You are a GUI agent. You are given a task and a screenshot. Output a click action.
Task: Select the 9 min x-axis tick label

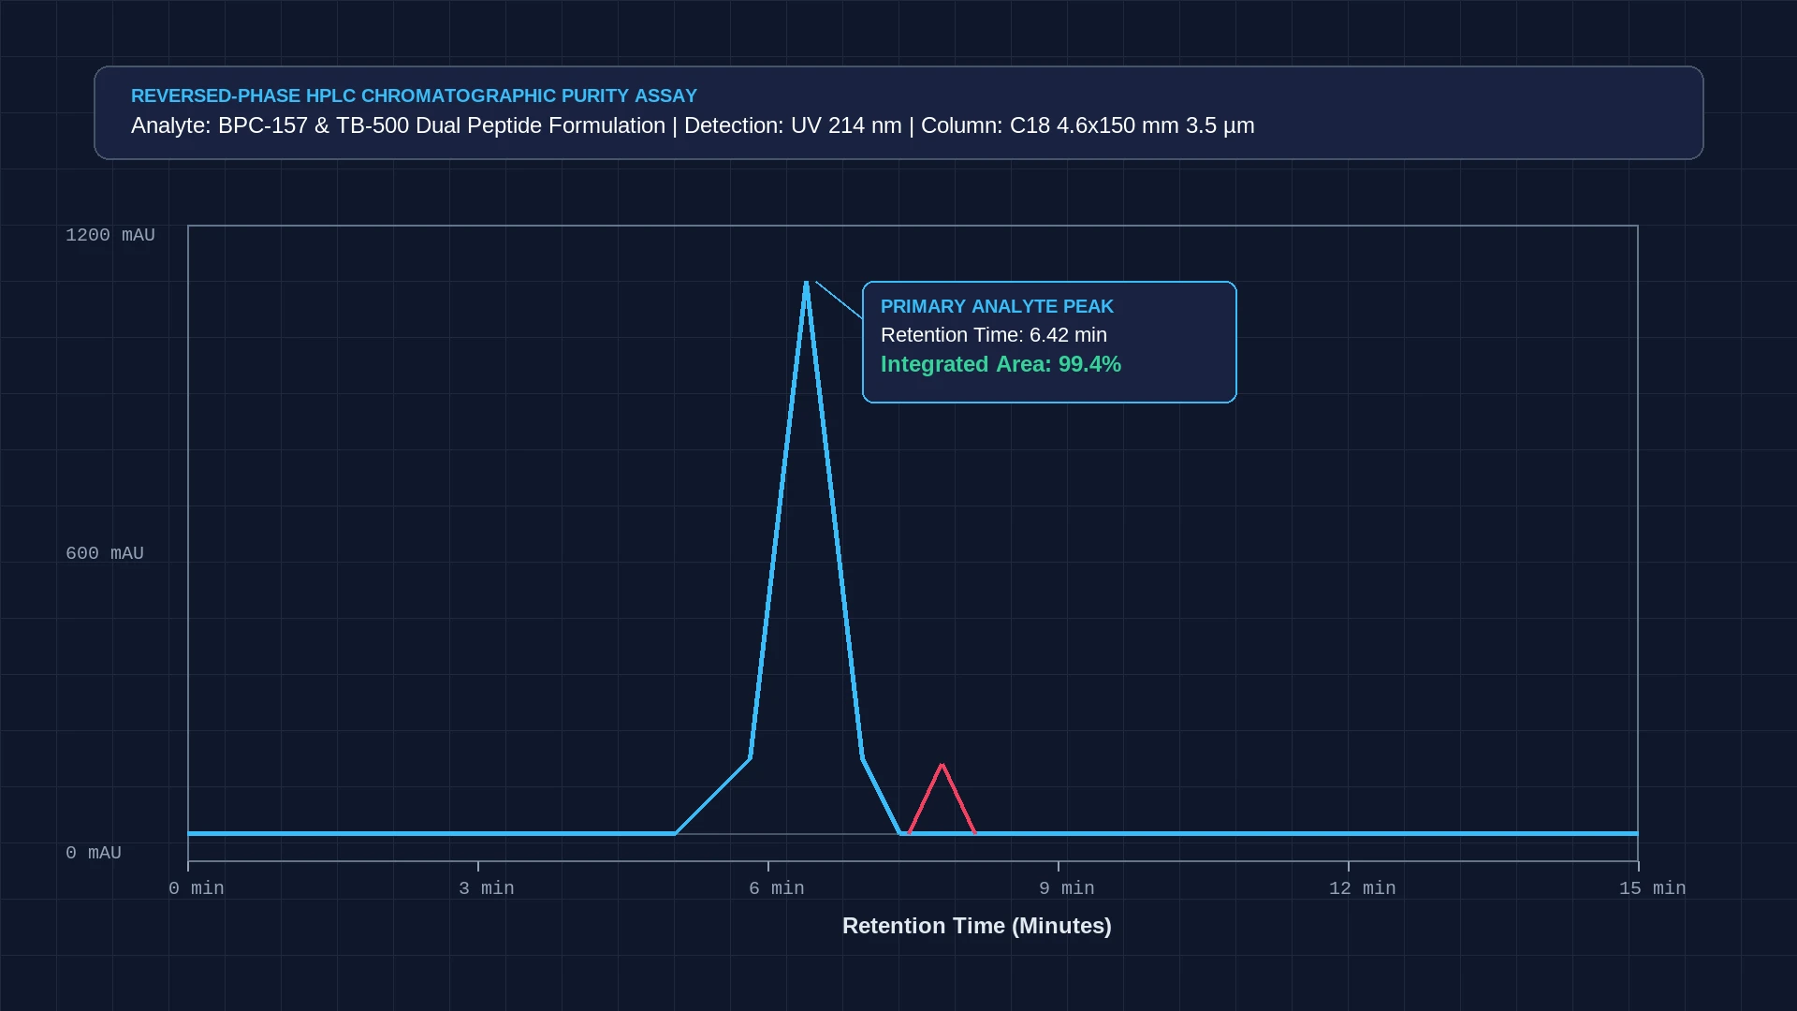pyautogui.click(x=1066, y=888)
